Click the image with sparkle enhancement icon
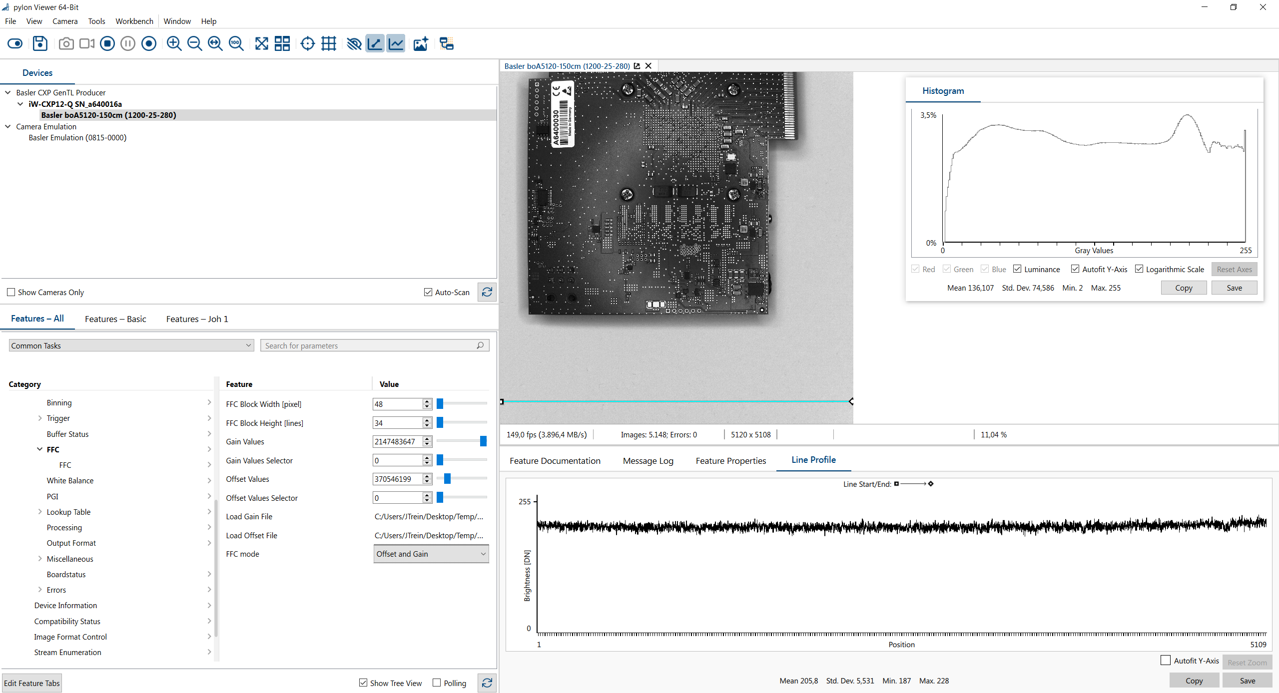Screen dimensions: 1279x693 click(421, 44)
